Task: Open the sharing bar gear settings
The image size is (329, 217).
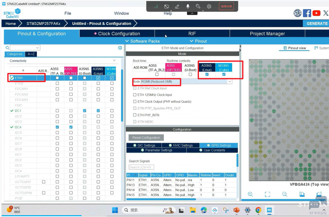Action: click(x=209, y=6)
